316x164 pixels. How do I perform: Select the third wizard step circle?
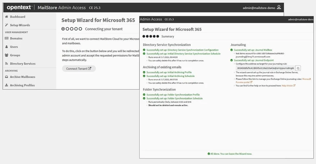click(72, 29)
